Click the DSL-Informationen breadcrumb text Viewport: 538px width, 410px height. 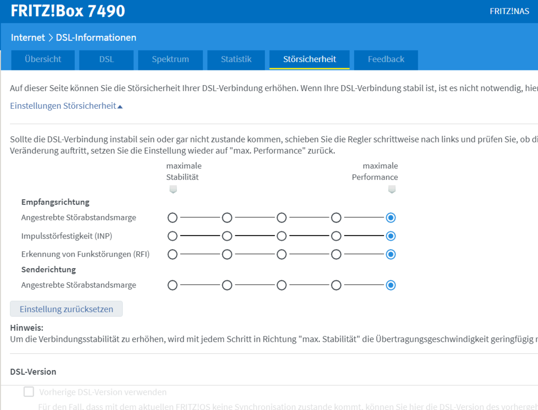96,37
